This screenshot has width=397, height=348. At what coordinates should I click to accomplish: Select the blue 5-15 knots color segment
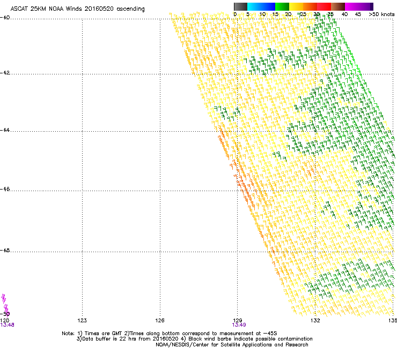tap(261, 6)
